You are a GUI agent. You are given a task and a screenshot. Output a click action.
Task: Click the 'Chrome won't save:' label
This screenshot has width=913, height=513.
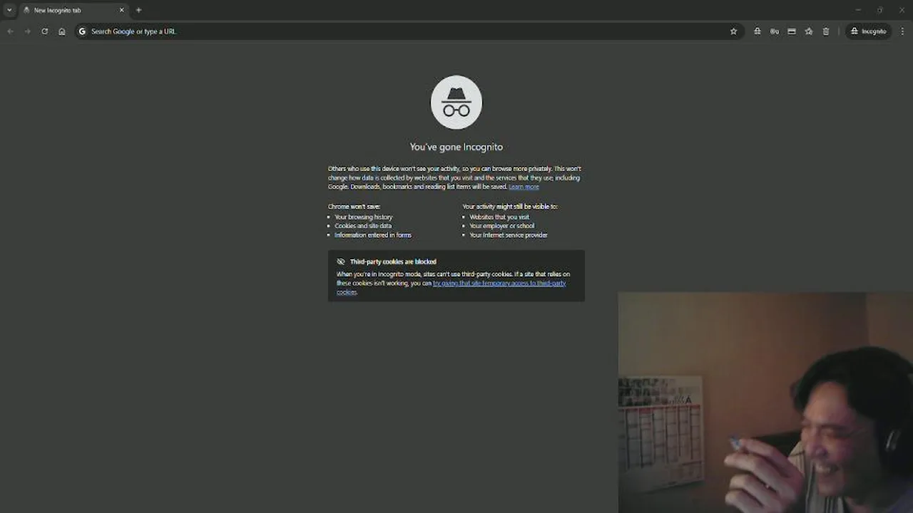[x=354, y=207]
